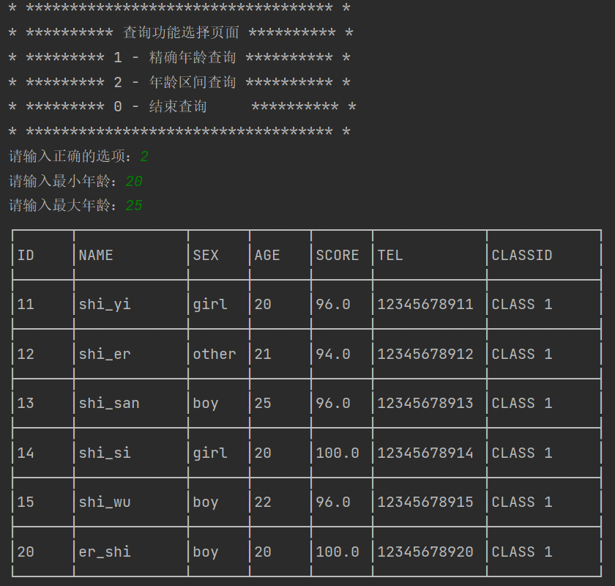Click the age 25 in shi_san row
The height and width of the screenshot is (586, 615).
(x=263, y=403)
